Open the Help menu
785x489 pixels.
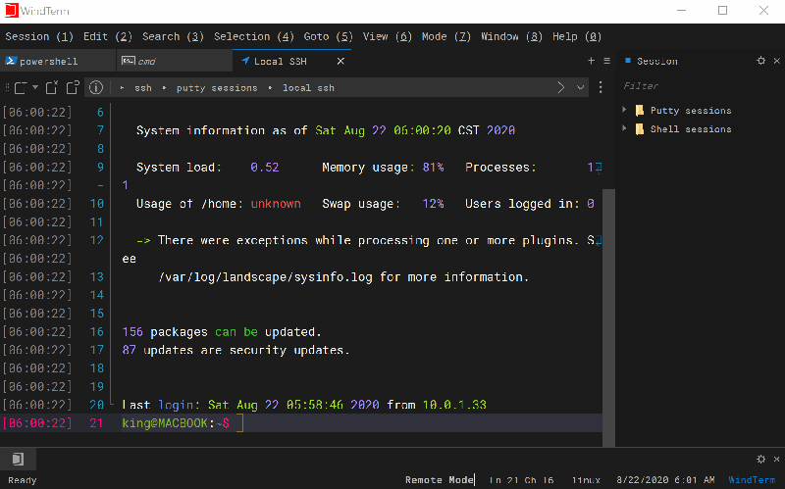coord(577,36)
